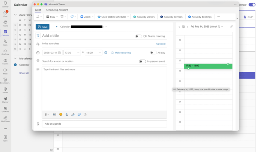
Task: Collapse 2025 February mini calendar
Action: pyautogui.click(x=15, y=15)
